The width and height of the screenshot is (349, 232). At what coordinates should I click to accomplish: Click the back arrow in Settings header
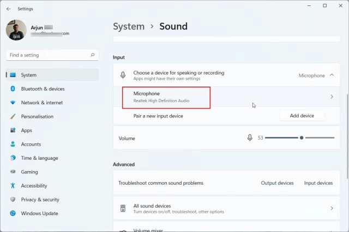coord(8,9)
